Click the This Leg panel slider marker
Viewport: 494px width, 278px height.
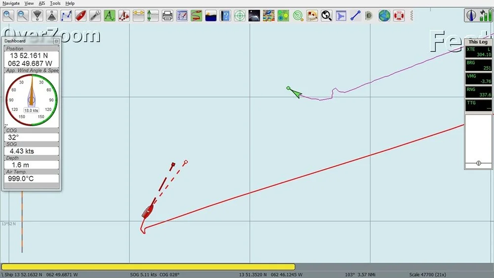point(479,163)
